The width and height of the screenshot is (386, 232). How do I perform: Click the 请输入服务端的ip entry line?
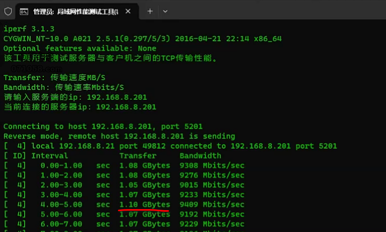(75, 97)
